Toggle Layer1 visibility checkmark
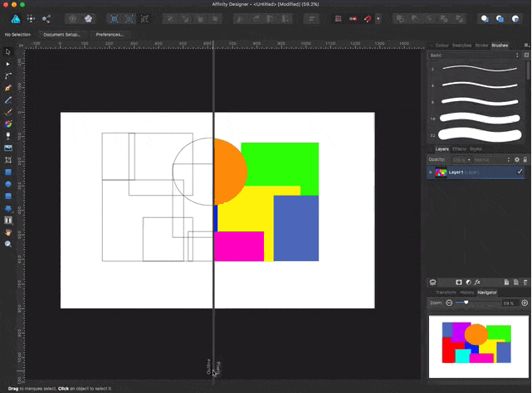The height and width of the screenshot is (393, 532). coord(520,172)
